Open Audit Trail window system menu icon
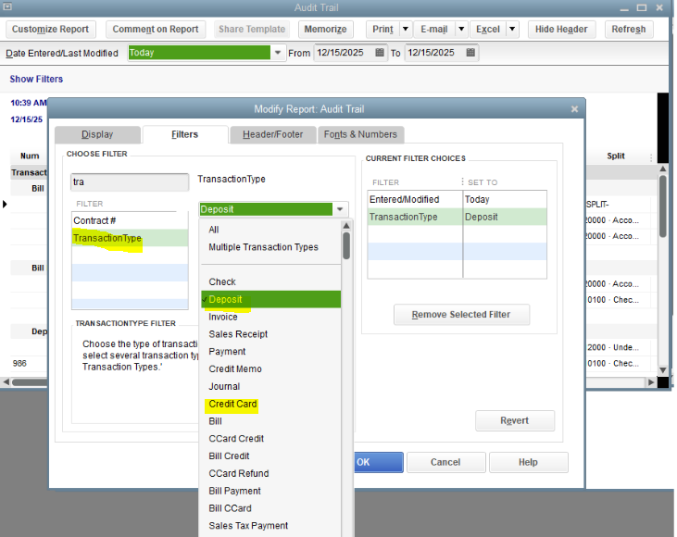The image size is (677, 537). [6, 6]
